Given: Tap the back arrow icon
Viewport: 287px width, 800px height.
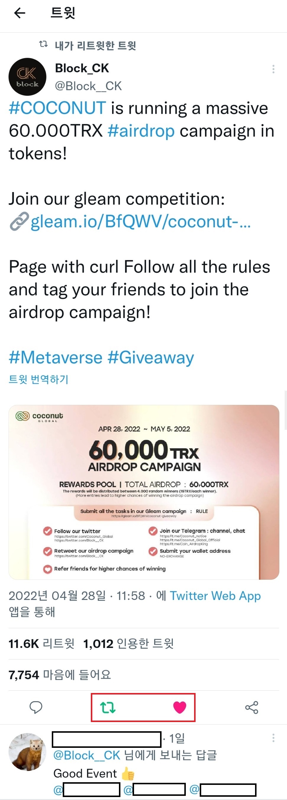Looking at the screenshot, I should click(x=20, y=13).
